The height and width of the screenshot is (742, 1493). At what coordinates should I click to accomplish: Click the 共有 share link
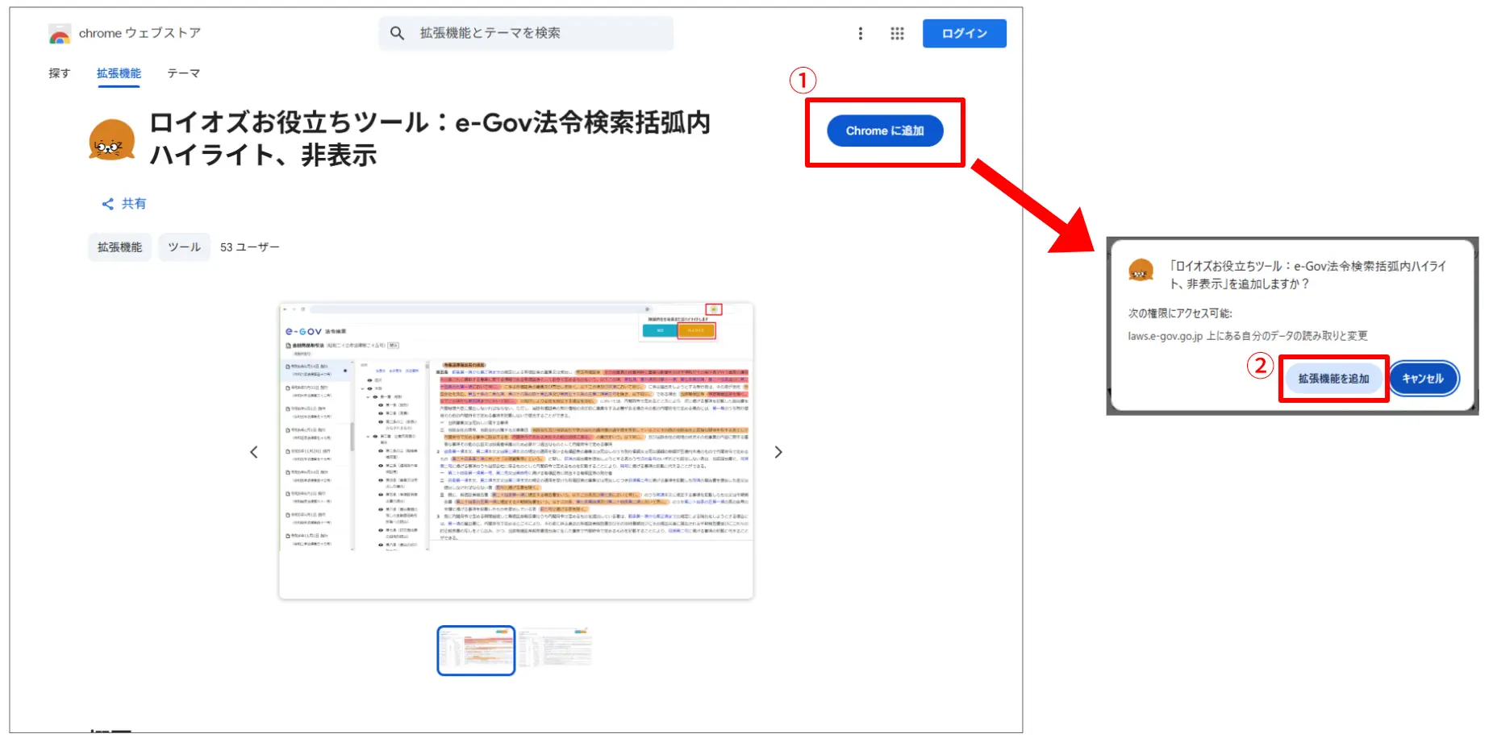(133, 204)
